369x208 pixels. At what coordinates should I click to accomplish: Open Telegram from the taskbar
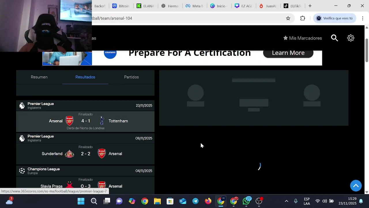pyautogui.click(x=195, y=201)
